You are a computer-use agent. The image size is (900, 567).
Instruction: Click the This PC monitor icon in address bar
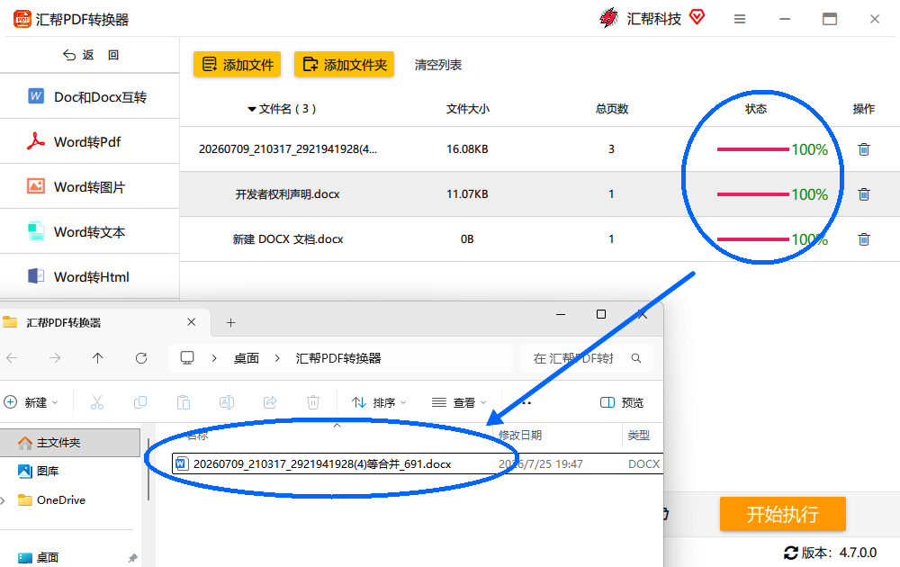click(x=187, y=358)
